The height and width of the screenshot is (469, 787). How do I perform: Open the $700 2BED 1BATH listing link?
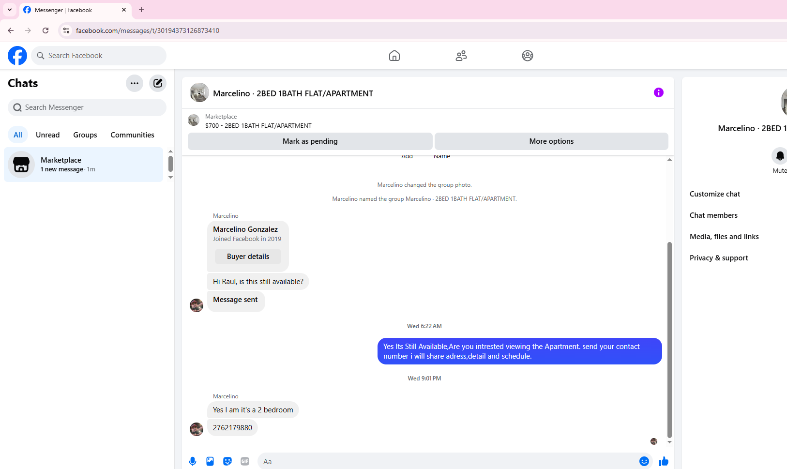258,126
